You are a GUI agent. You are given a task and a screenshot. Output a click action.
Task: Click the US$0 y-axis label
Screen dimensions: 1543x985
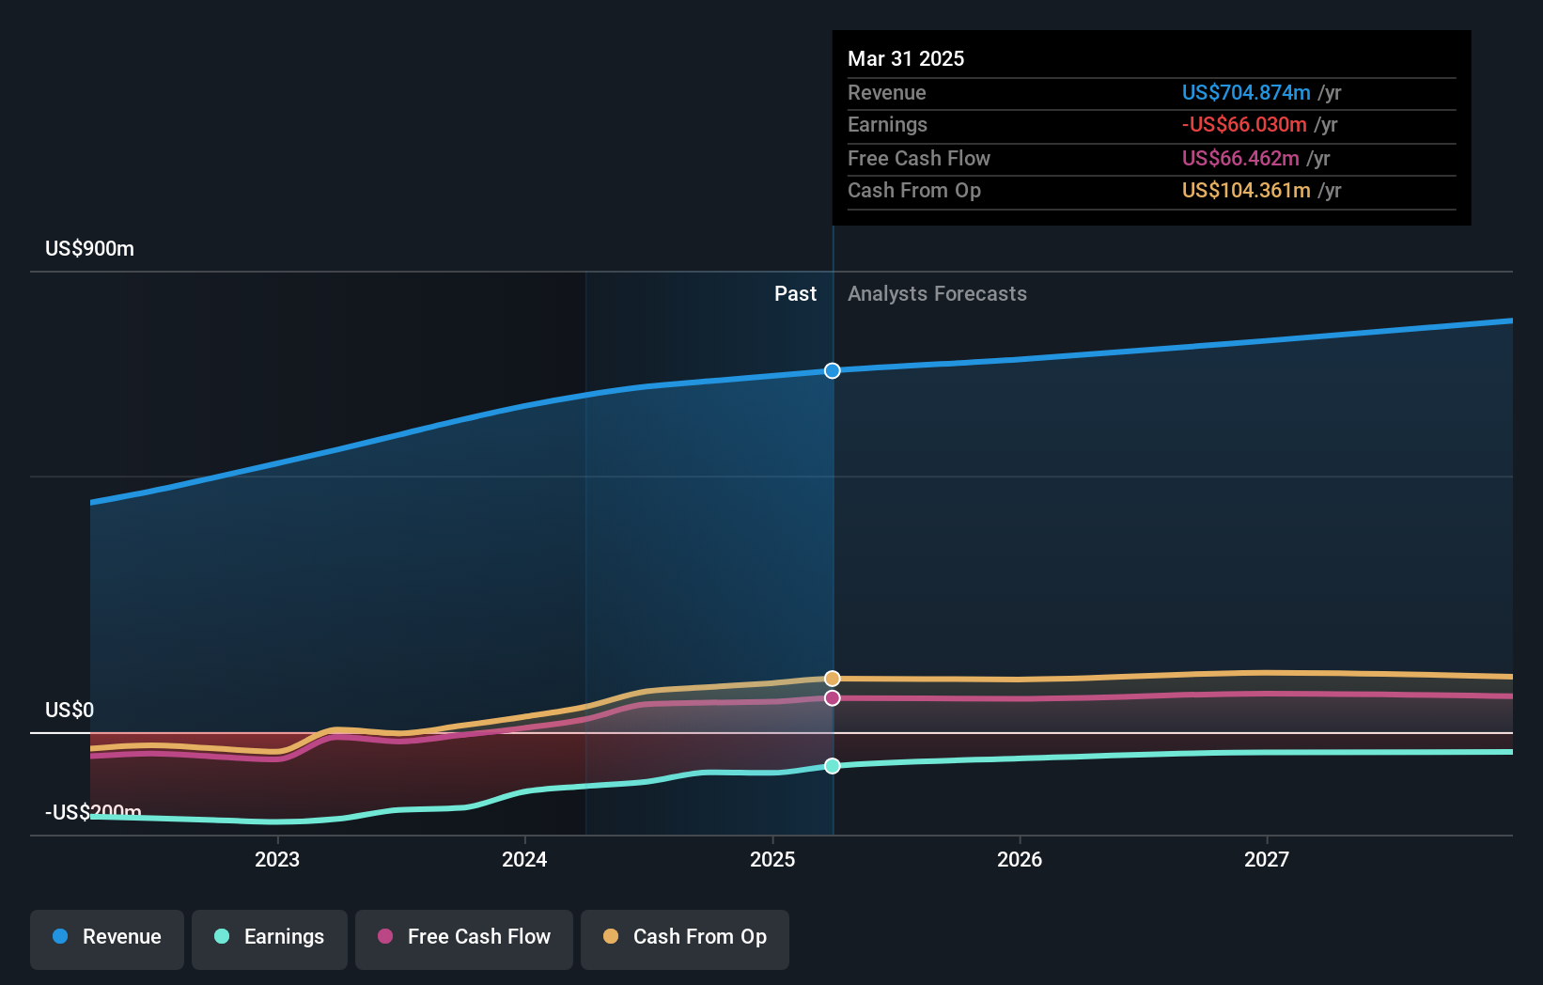tap(70, 710)
